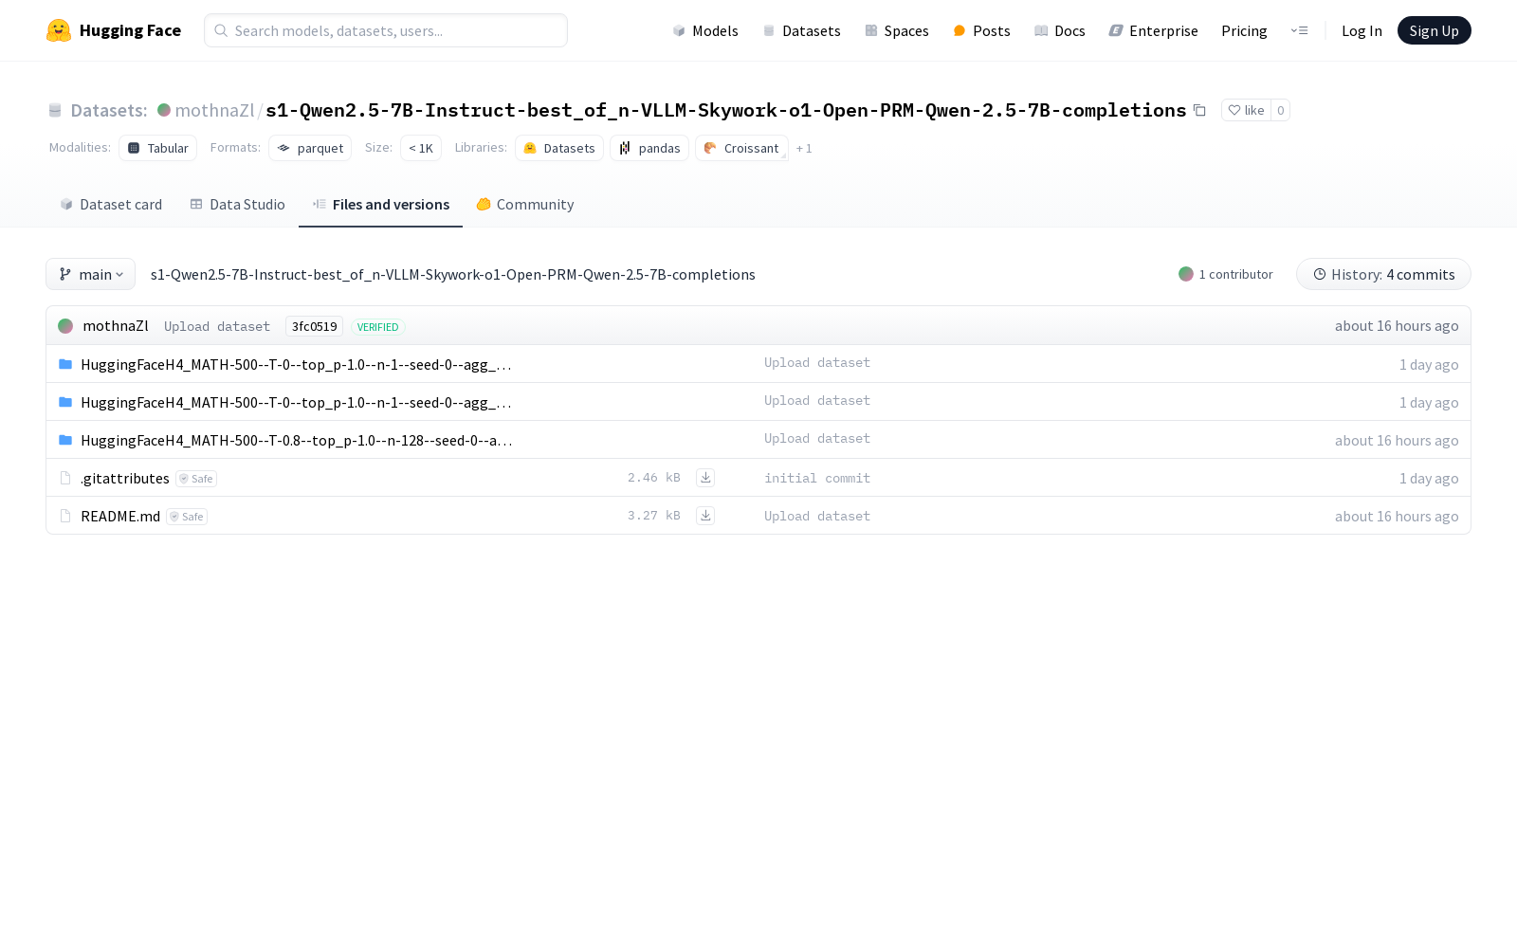Click the Hugging Face logo emoji
This screenshot has height=948, width=1517.
point(59,29)
